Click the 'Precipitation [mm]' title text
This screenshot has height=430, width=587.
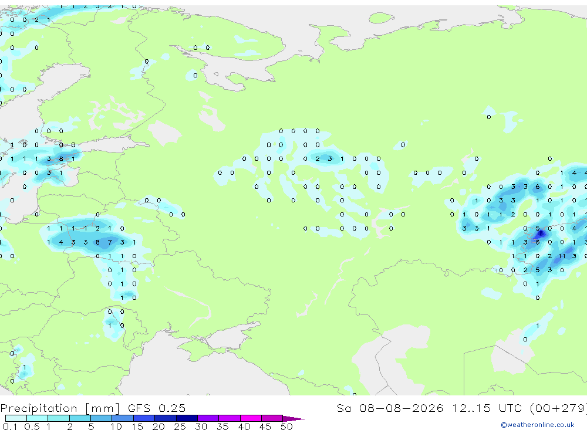click(60, 408)
